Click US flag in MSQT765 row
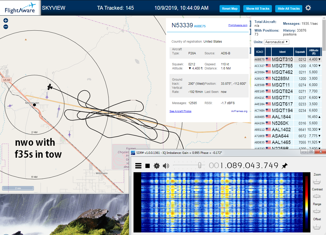This screenshot has width=326, height=235. (268, 66)
